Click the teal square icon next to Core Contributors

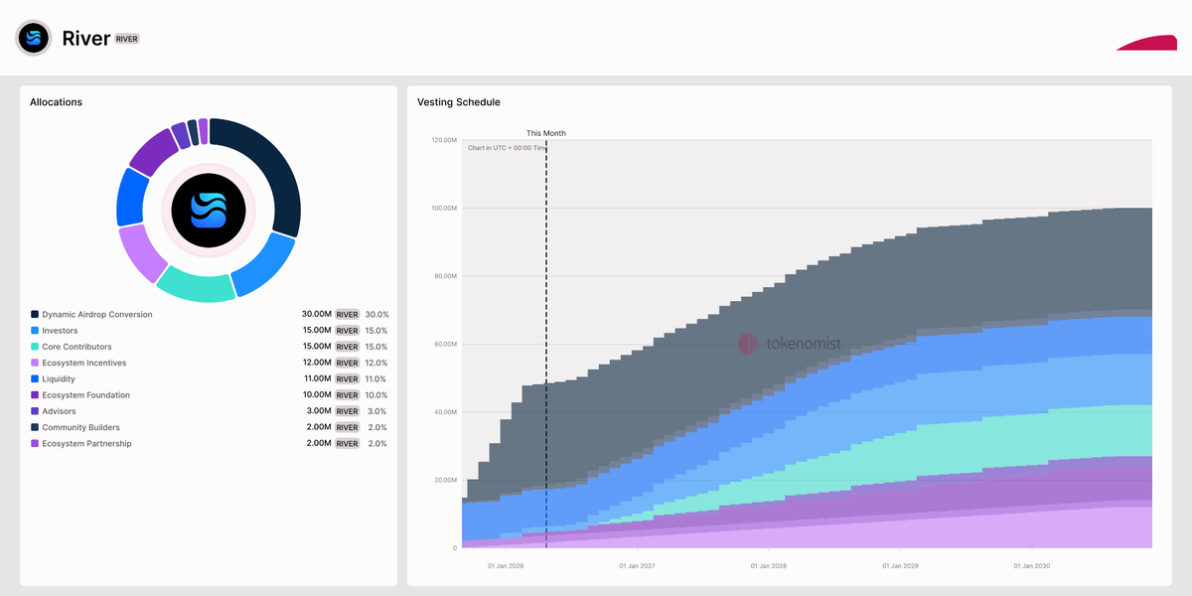pos(34,346)
